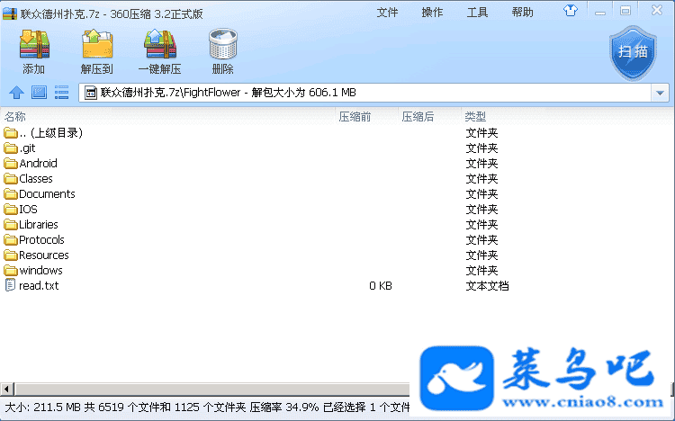Click the 扫描 scan shield button
The width and height of the screenshot is (675, 421).
click(633, 52)
